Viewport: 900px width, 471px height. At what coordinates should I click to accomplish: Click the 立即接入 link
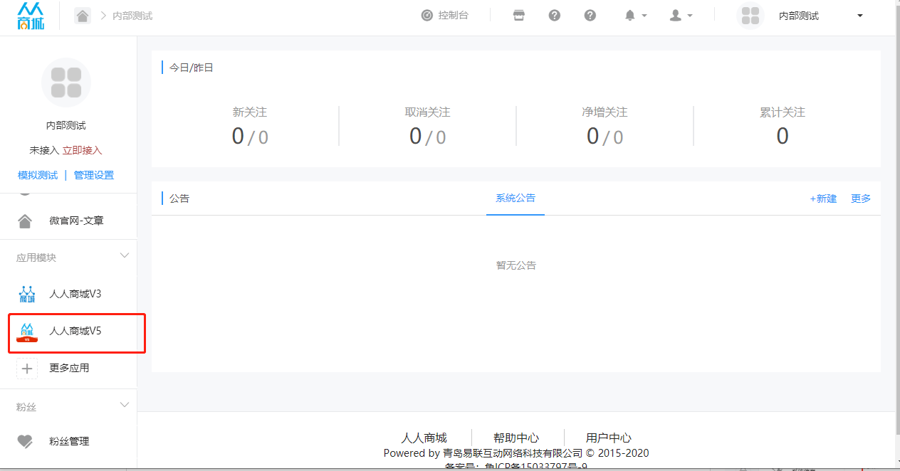point(82,150)
